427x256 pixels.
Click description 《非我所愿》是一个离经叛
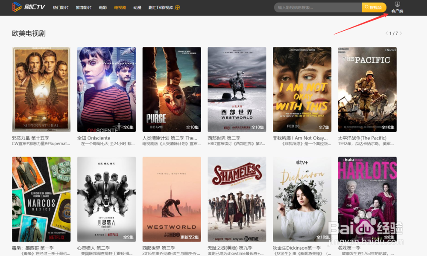tap(306, 144)
